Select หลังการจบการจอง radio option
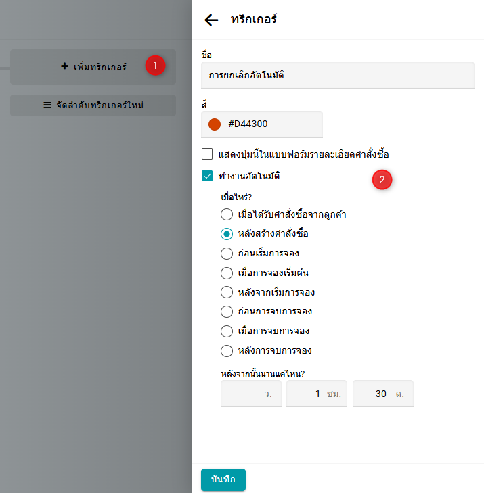Viewport: 484px width, 493px height. tap(227, 351)
